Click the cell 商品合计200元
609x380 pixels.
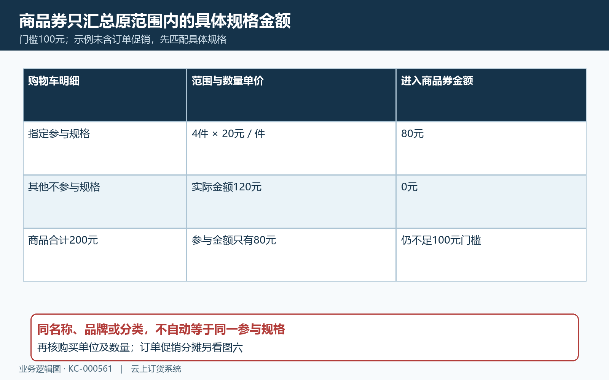coord(105,255)
